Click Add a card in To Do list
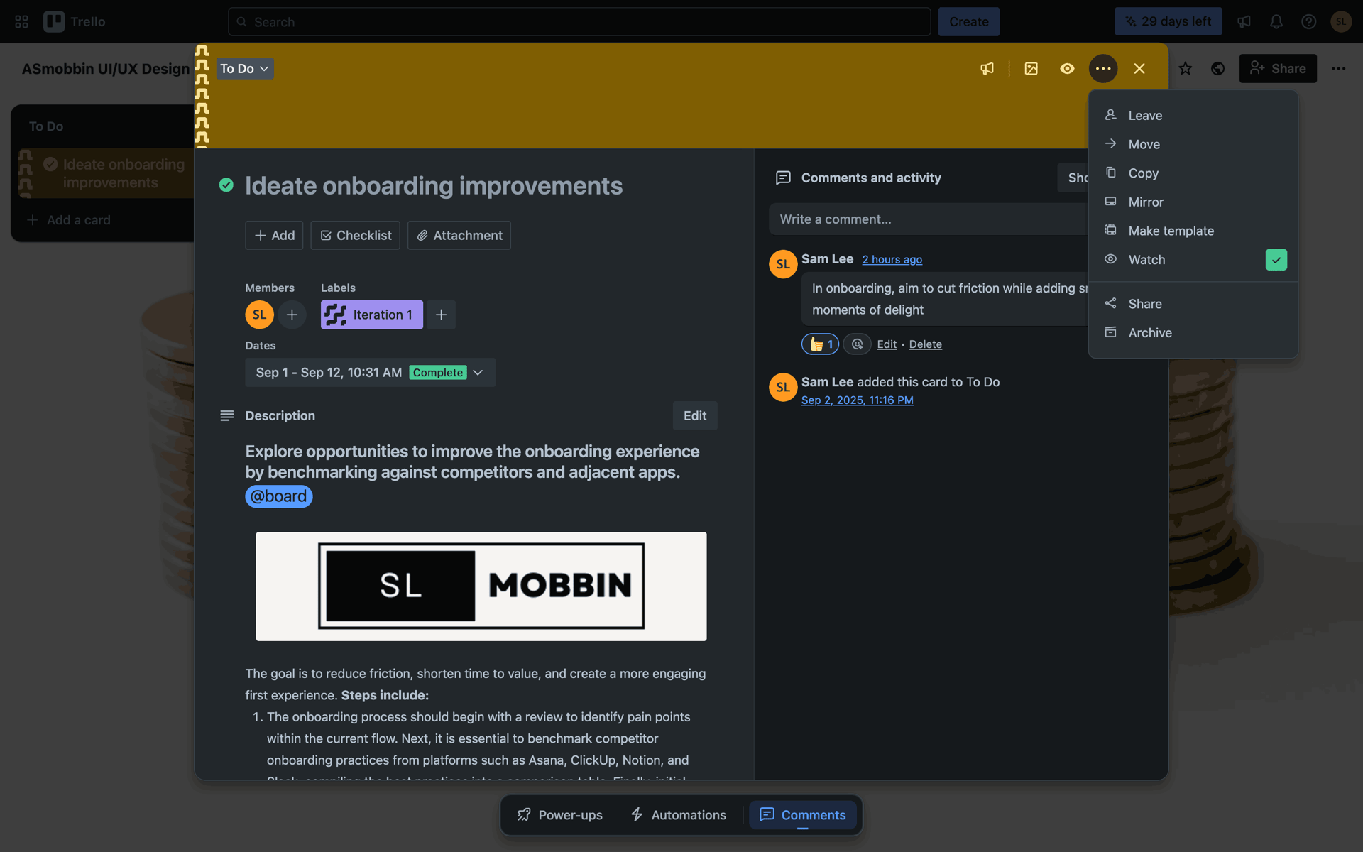Image resolution: width=1363 pixels, height=852 pixels. tap(69, 220)
